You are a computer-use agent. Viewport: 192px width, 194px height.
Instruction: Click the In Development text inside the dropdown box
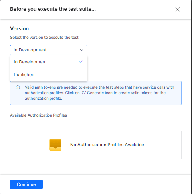click(30, 50)
